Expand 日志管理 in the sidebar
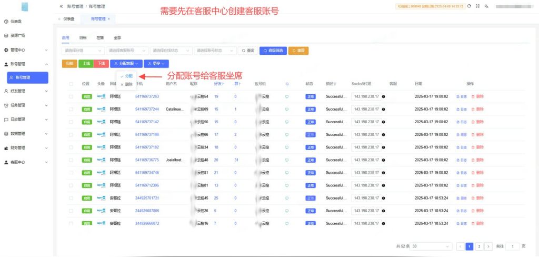Image resolution: width=539 pixels, height=257 pixels. 26,120
